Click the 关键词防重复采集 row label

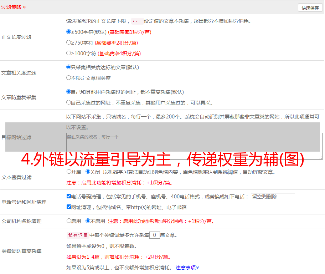21,252
